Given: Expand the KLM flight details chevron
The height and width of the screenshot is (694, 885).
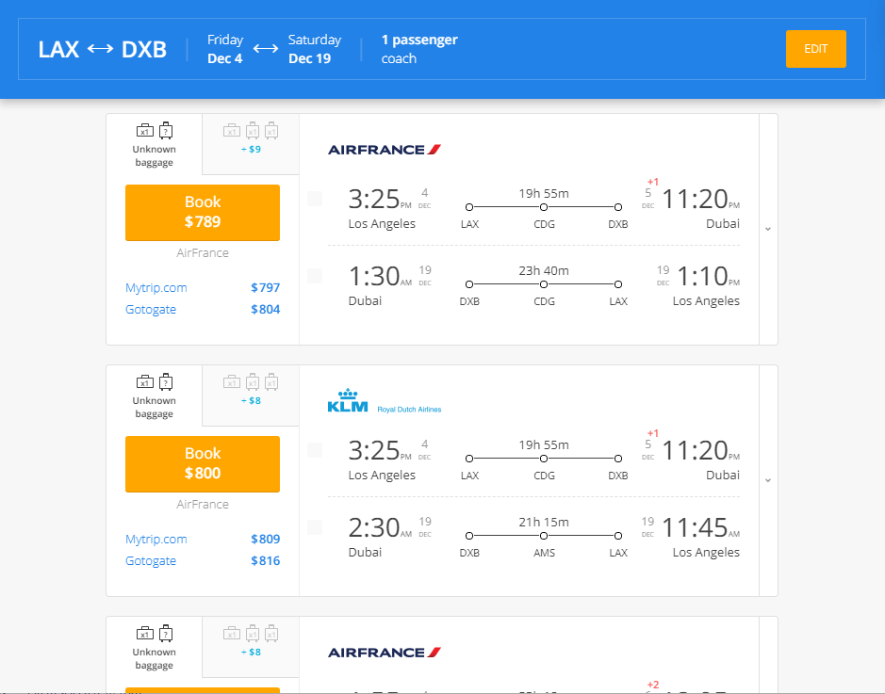Looking at the screenshot, I should pos(768,480).
